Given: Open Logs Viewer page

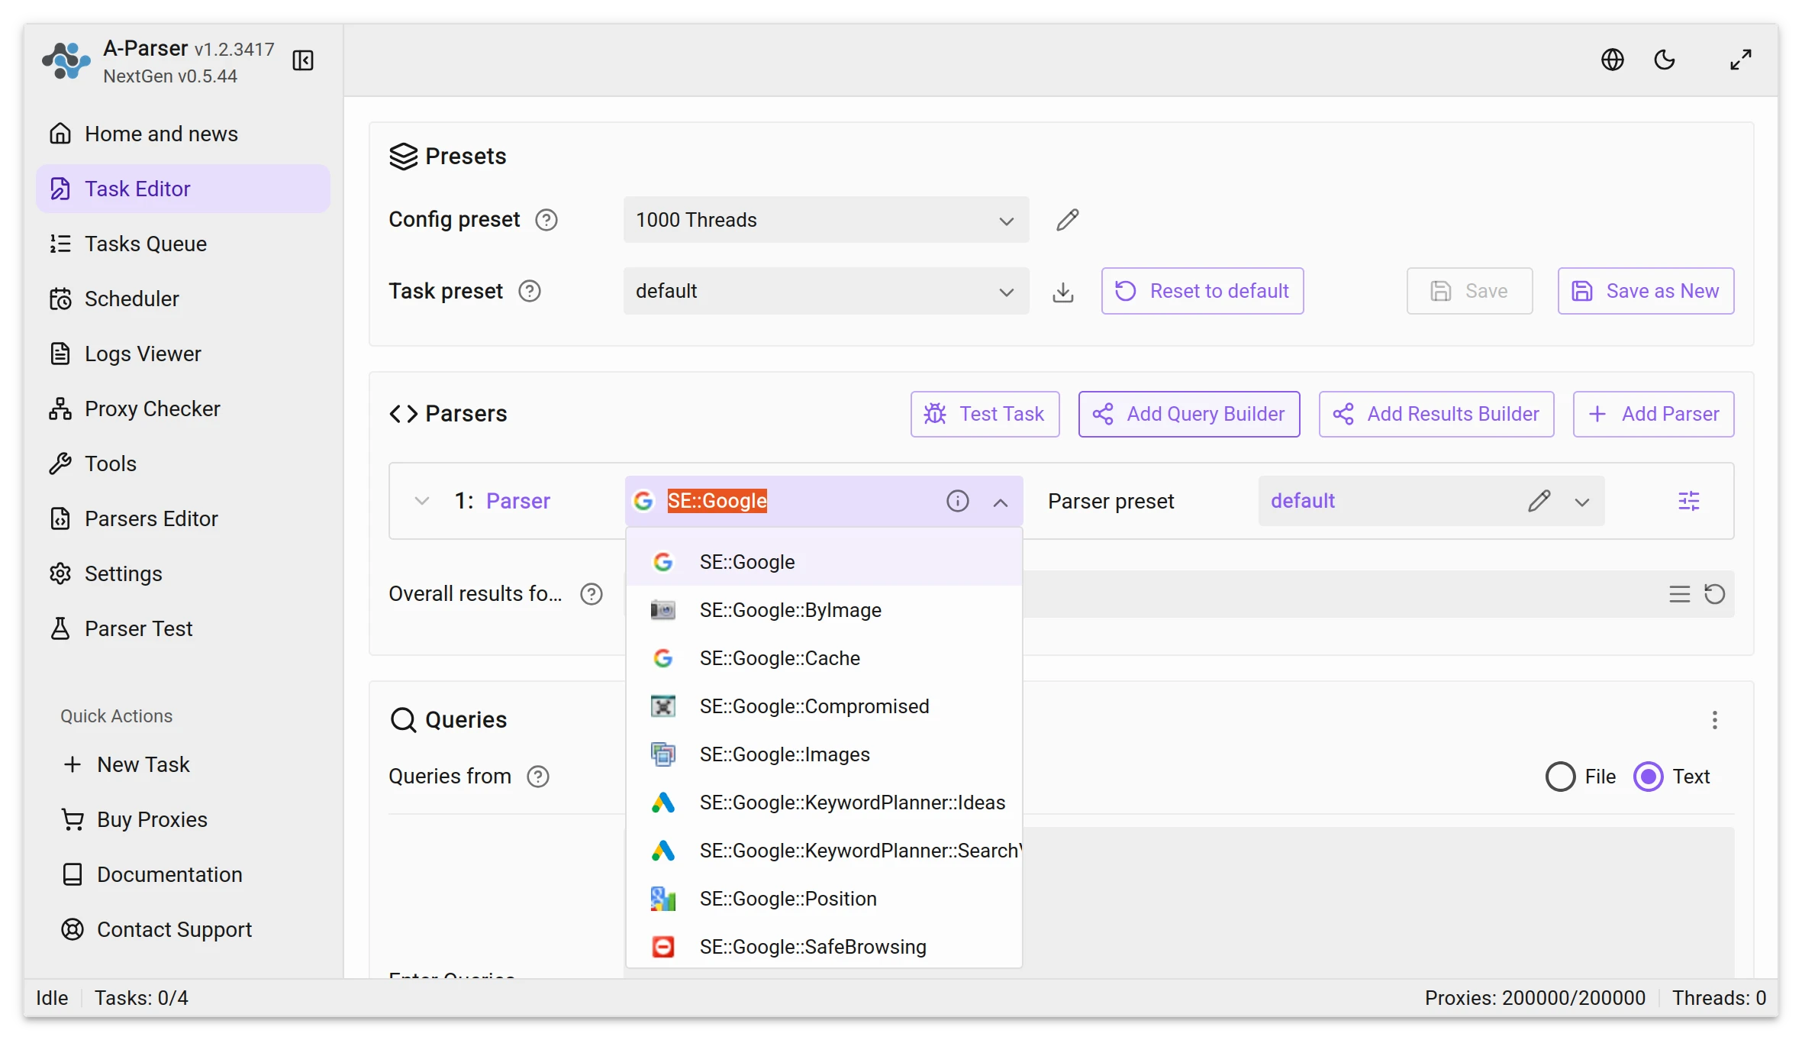Looking at the screenshot, I should tap(183, 354).
